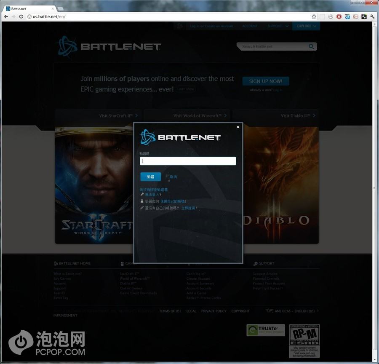Click the Google +1 extension icon
The width and height of the screenshot is (379, 364).
coord(355,16)
